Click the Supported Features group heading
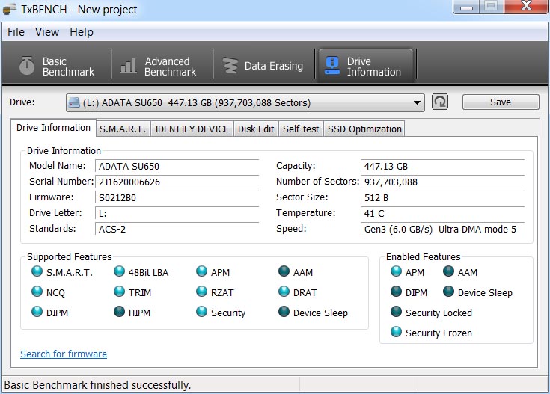550x394 pixels. tap(70, 257)
